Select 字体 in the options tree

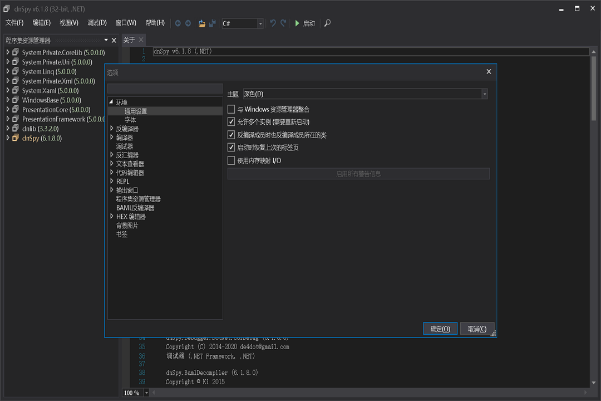pyautogui.click(x=131, y=119)
